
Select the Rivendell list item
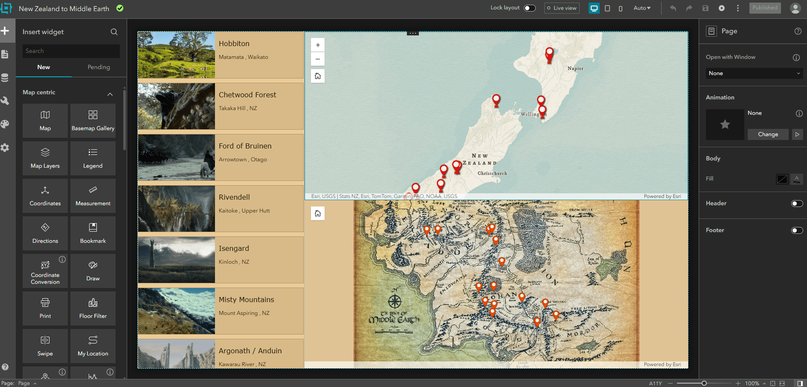coord(221,209)
